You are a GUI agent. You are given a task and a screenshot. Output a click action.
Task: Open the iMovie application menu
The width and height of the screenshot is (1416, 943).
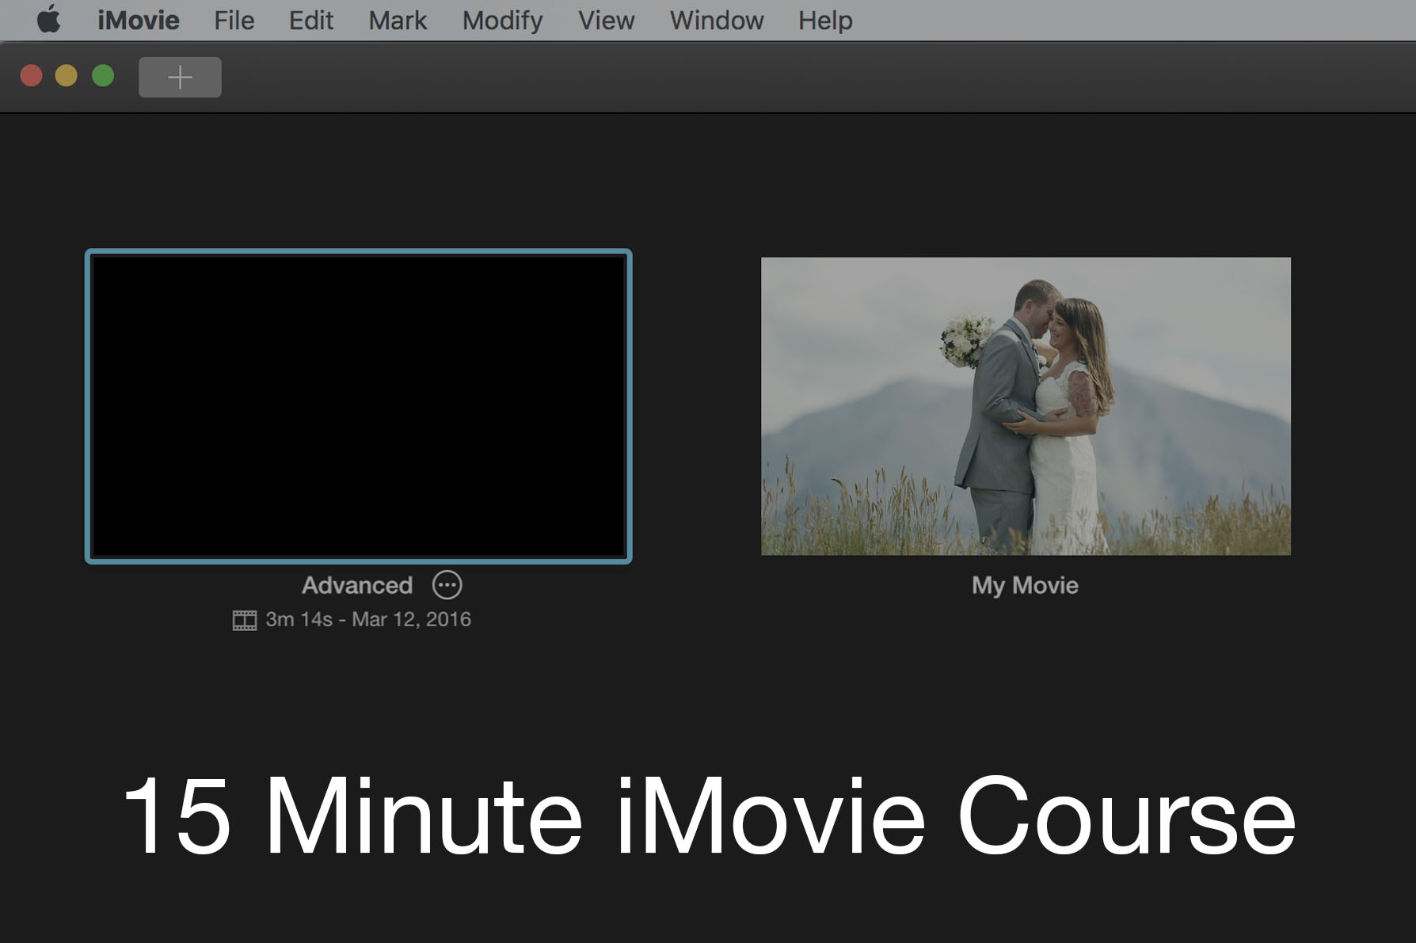(139, 20)
